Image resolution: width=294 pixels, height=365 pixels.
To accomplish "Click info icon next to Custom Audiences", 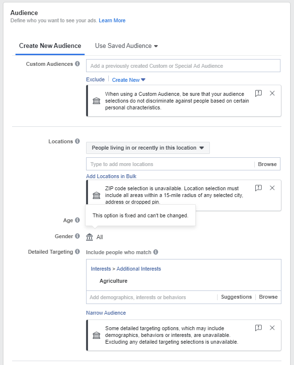I will (x=77, y=64).
